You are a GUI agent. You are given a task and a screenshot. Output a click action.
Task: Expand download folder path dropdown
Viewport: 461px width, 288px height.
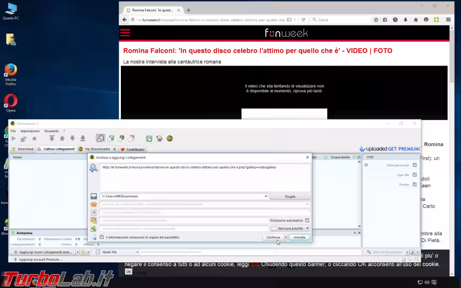click(266, 196)
